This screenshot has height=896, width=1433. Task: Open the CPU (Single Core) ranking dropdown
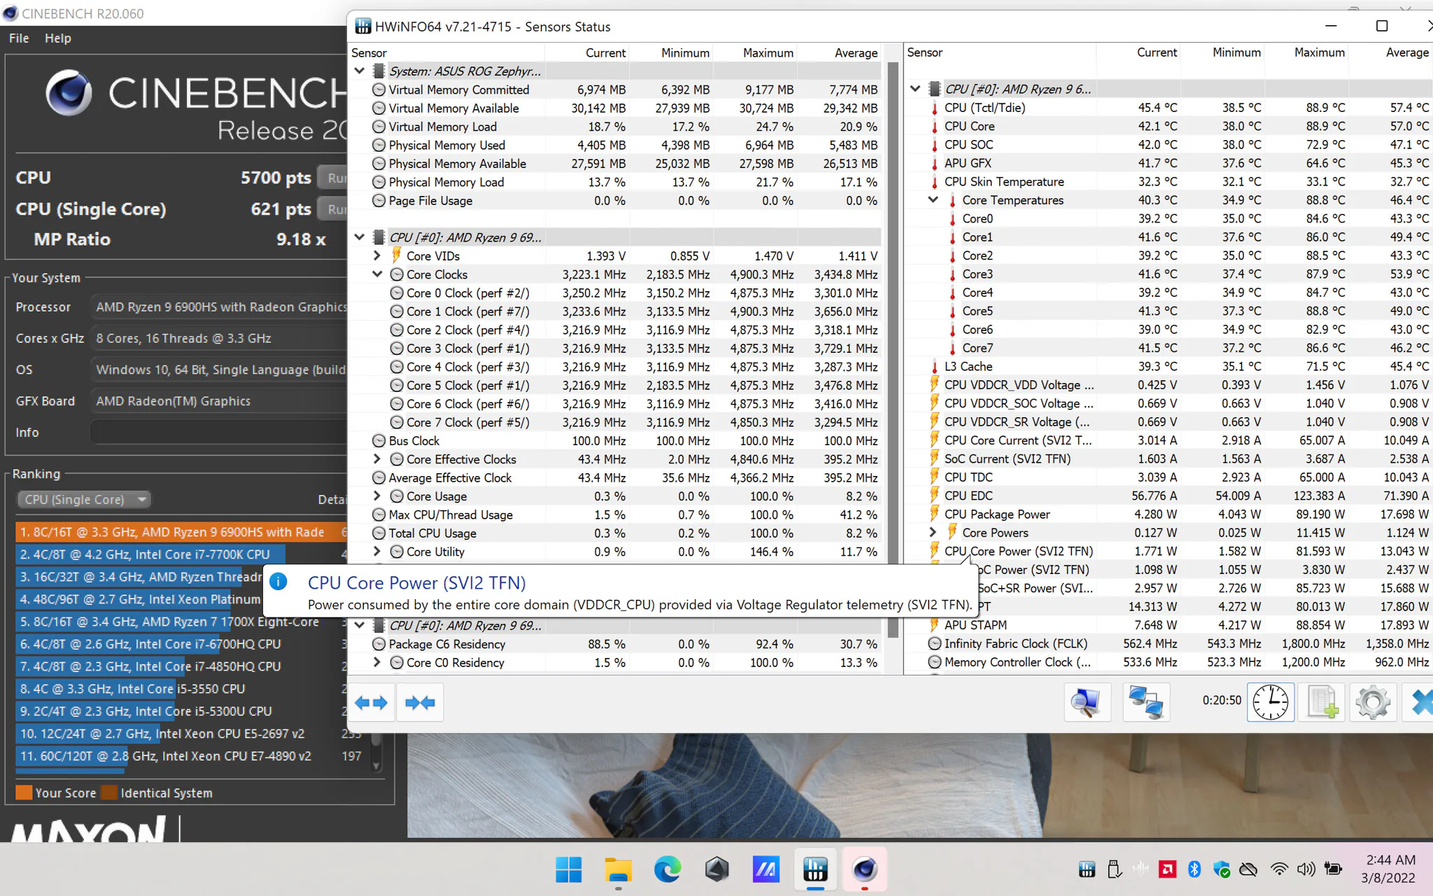(84, 499)
